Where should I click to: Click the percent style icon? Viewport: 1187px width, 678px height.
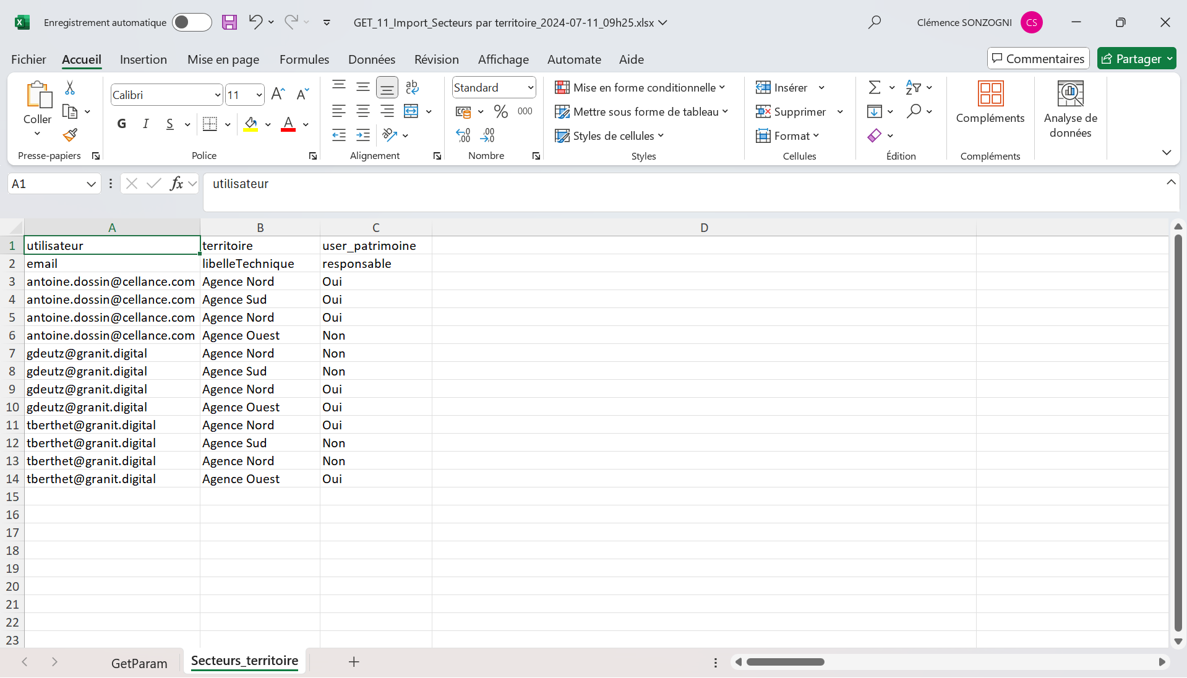coord(500,112)
